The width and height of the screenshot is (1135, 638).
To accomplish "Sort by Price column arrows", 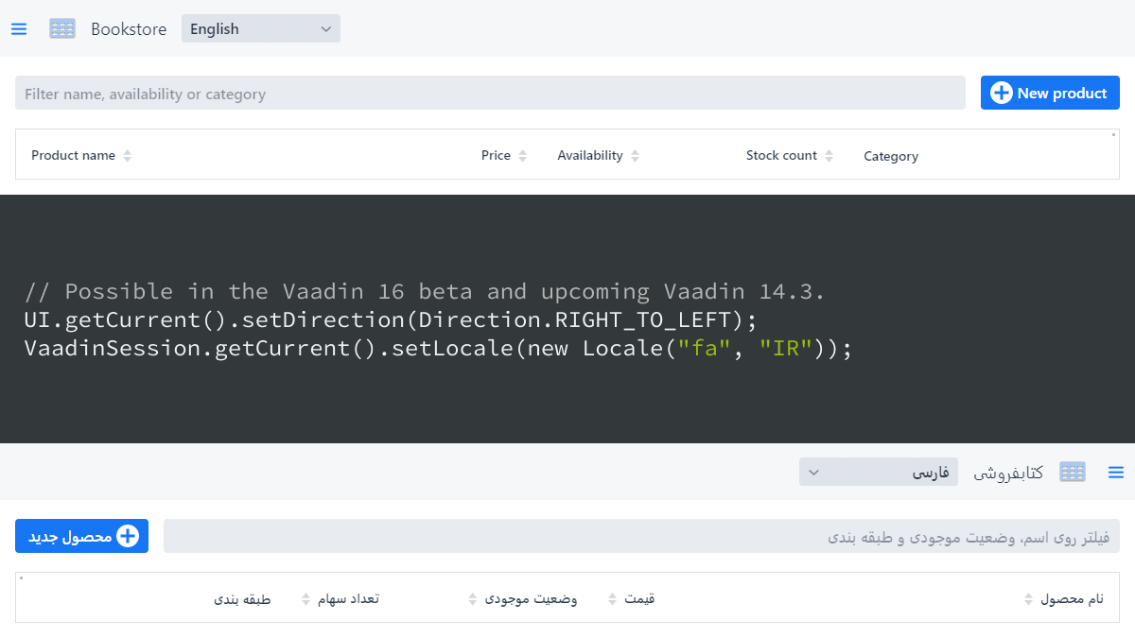I will pyautogui.click(x=523, y=156).
